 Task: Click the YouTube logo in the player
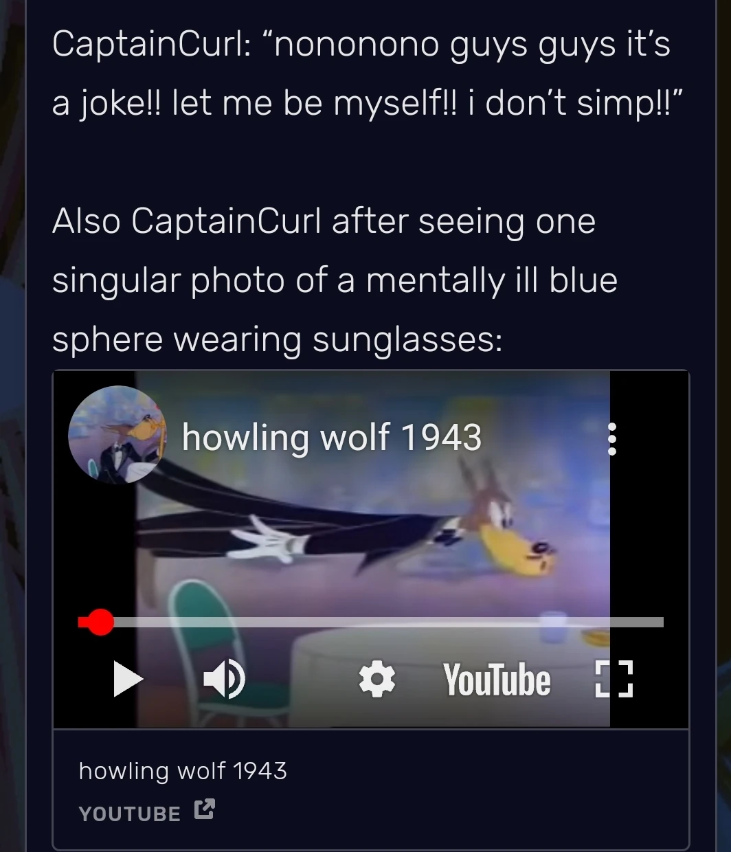497,680
